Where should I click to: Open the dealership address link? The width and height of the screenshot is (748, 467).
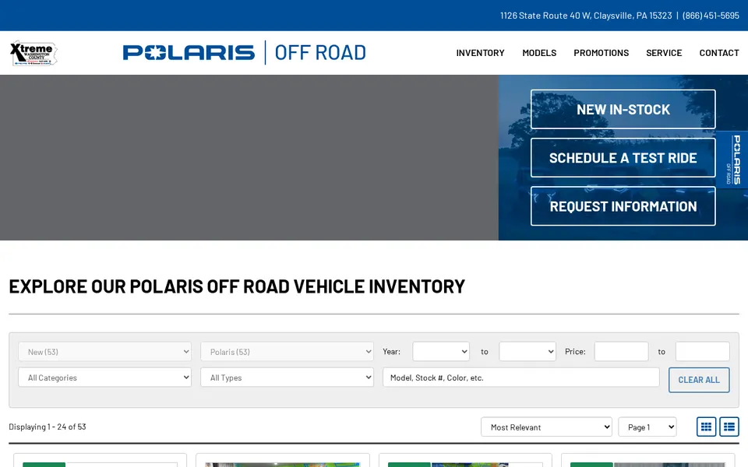click(x=586, y=16)
